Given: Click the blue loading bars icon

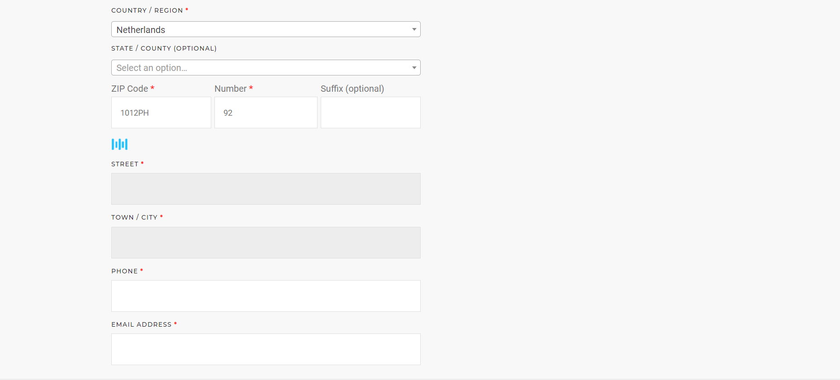Looking at the screenshot, I should tap(119, 144).
